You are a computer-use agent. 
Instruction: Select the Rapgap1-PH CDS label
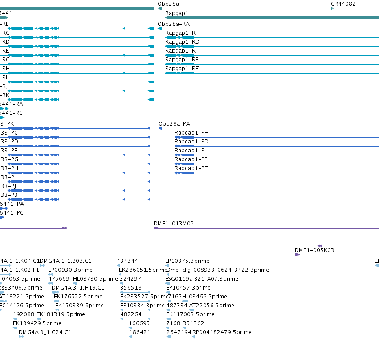tap(191, 133)
